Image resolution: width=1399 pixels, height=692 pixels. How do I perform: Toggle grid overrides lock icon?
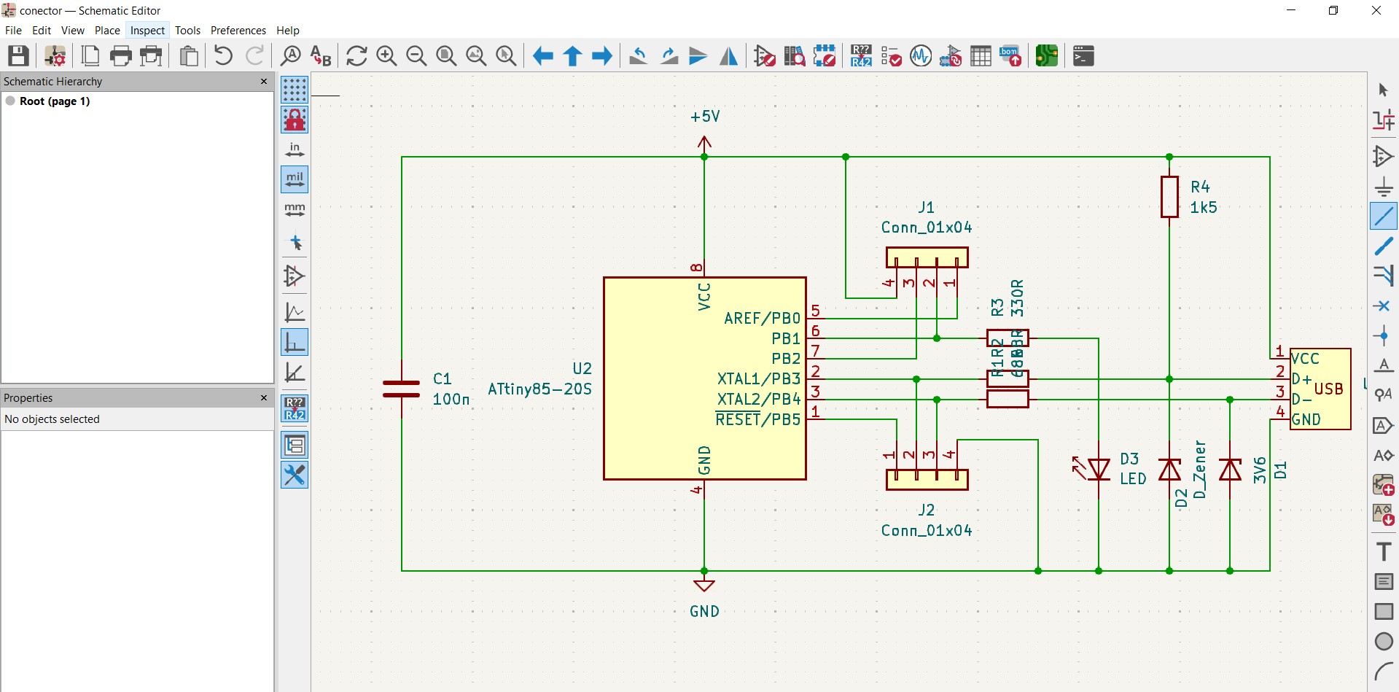pyautogui.click(x=295, y=120)
